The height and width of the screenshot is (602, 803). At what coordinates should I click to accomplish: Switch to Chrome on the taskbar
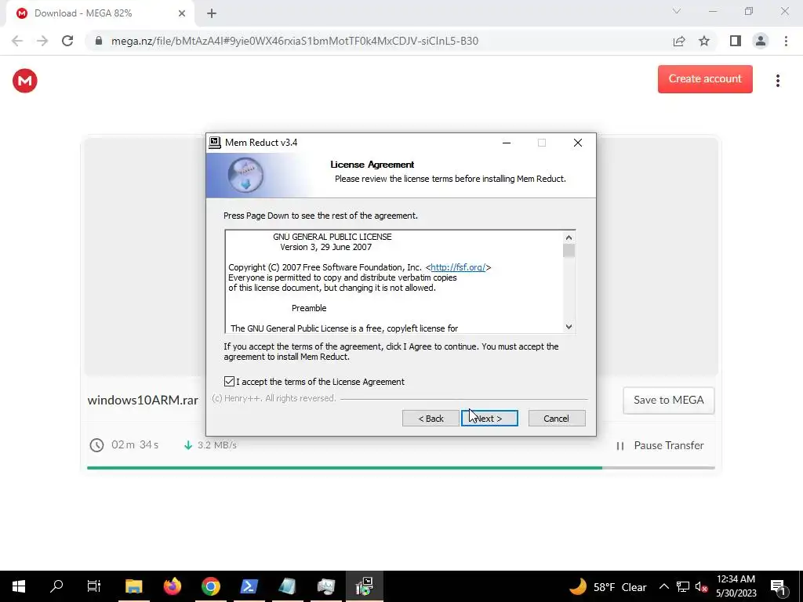pos(210,586)
